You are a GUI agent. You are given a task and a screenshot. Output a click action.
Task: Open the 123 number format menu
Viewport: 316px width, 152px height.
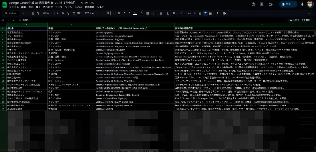[x=79, y=13]
